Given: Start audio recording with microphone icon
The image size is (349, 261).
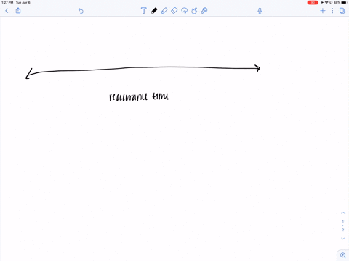Looking at the screenshot, I should [x=260, y=11].
